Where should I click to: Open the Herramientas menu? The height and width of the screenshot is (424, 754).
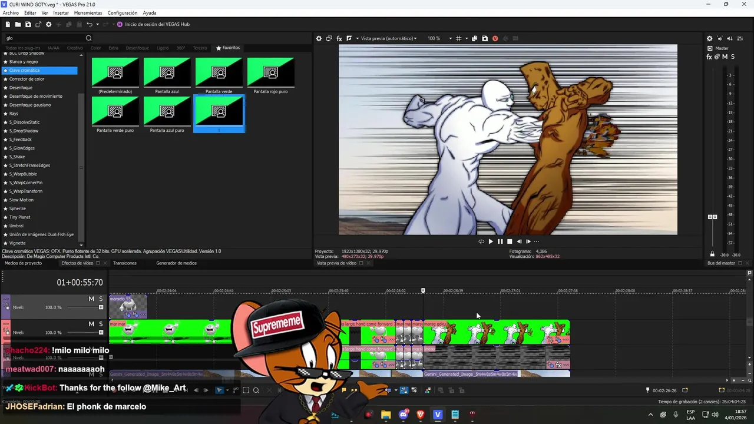(x=88, y=13)
